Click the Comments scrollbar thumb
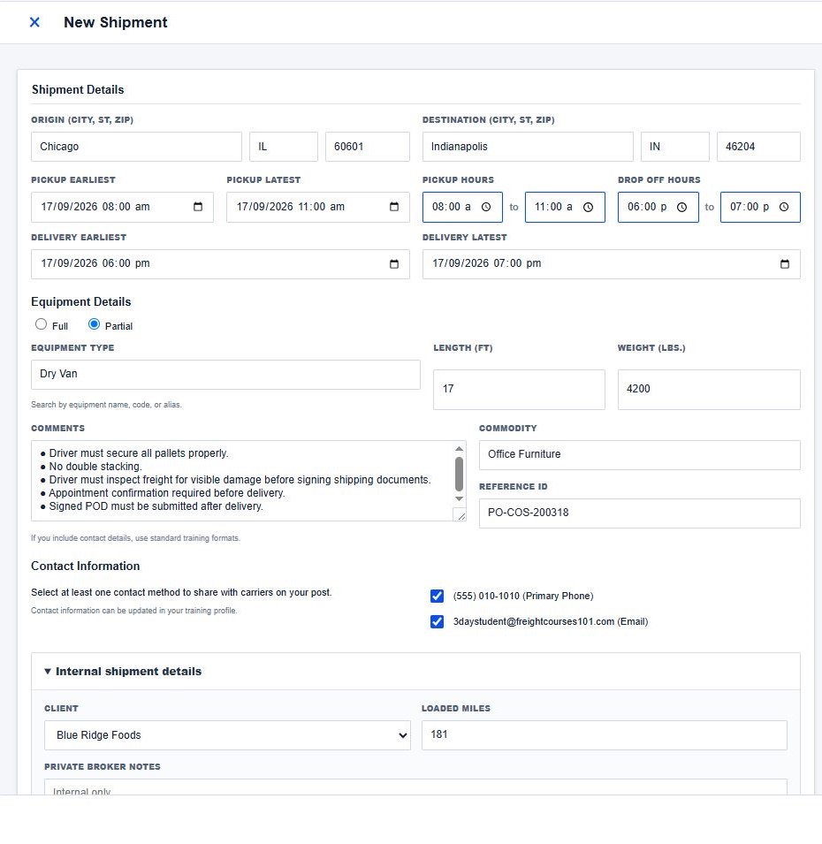This screenshot has height=844, width=822. click(460, 475)
